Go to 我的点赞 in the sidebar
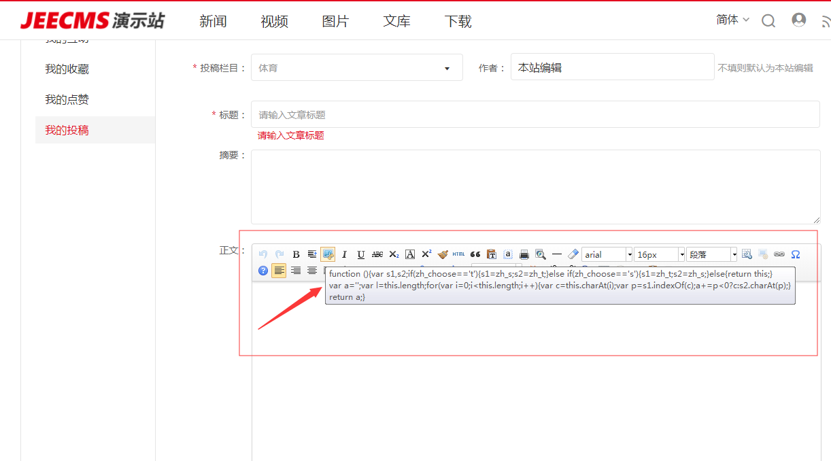Screen dimensions: 831x461 pyautogui.click(x=67, y=99)
